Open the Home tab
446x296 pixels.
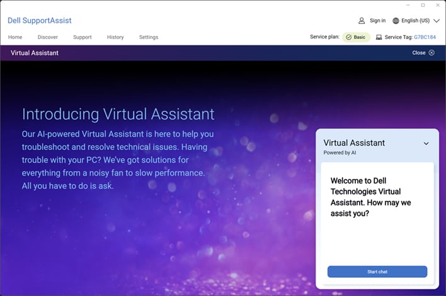15,37
